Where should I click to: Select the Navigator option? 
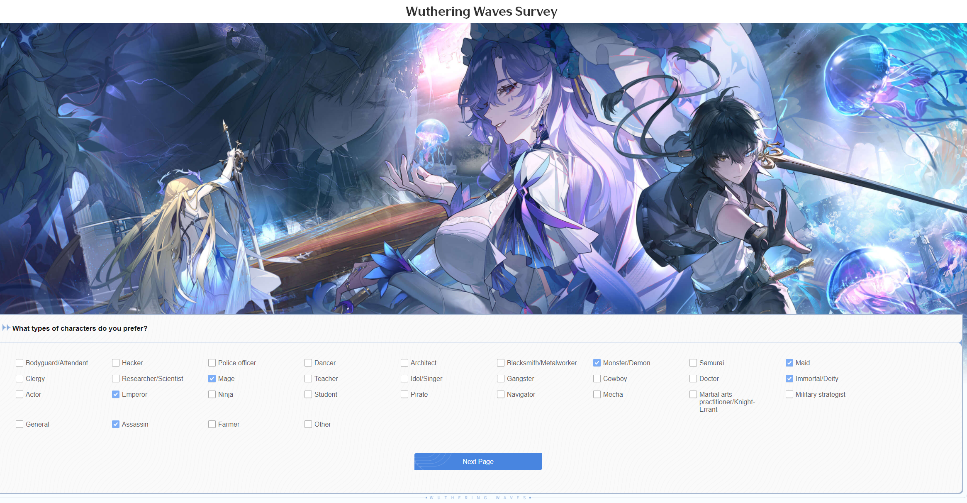501,394
